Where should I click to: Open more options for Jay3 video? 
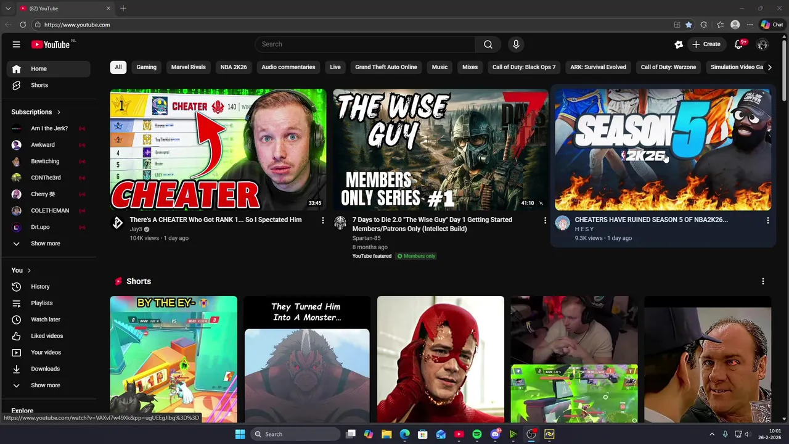322,220
